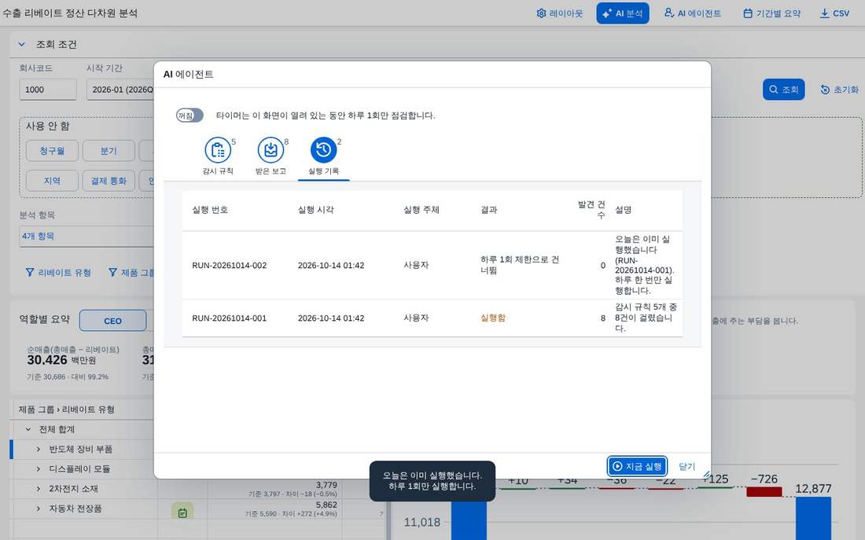Expand the 자동차 전장품 row
The width and height of the screenshot is (865, 540).
pyautogui.click(x=38, y=509)
